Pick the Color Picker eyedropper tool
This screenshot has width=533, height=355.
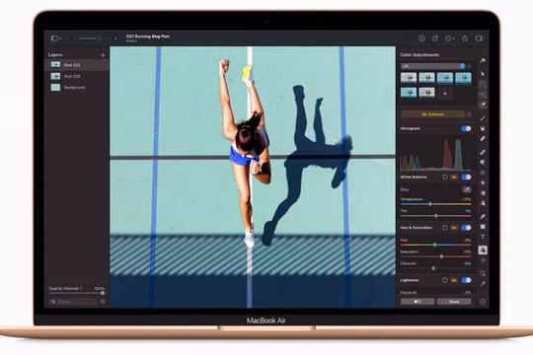point(483,284)
